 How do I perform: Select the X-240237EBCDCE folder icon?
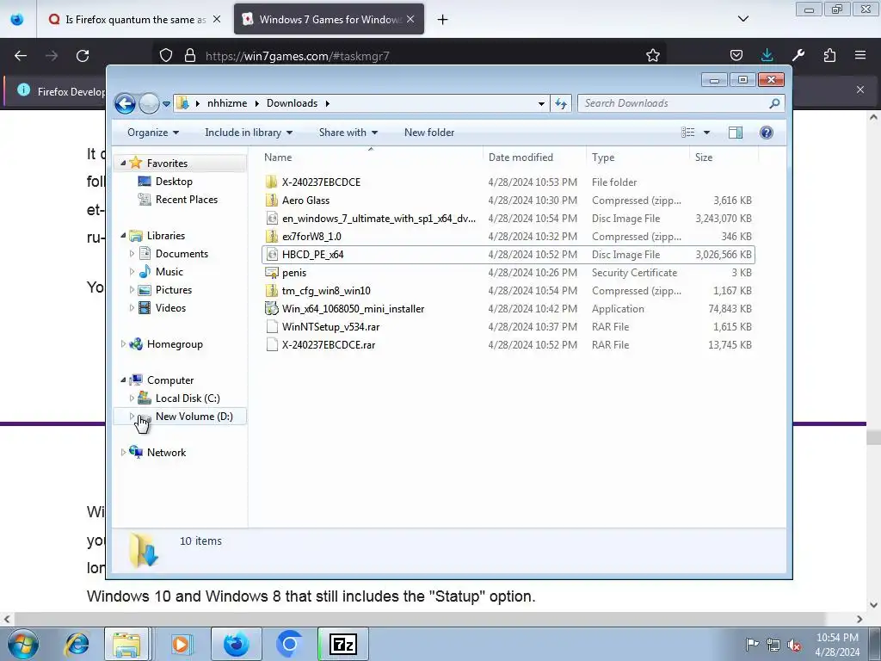(272, 182)
